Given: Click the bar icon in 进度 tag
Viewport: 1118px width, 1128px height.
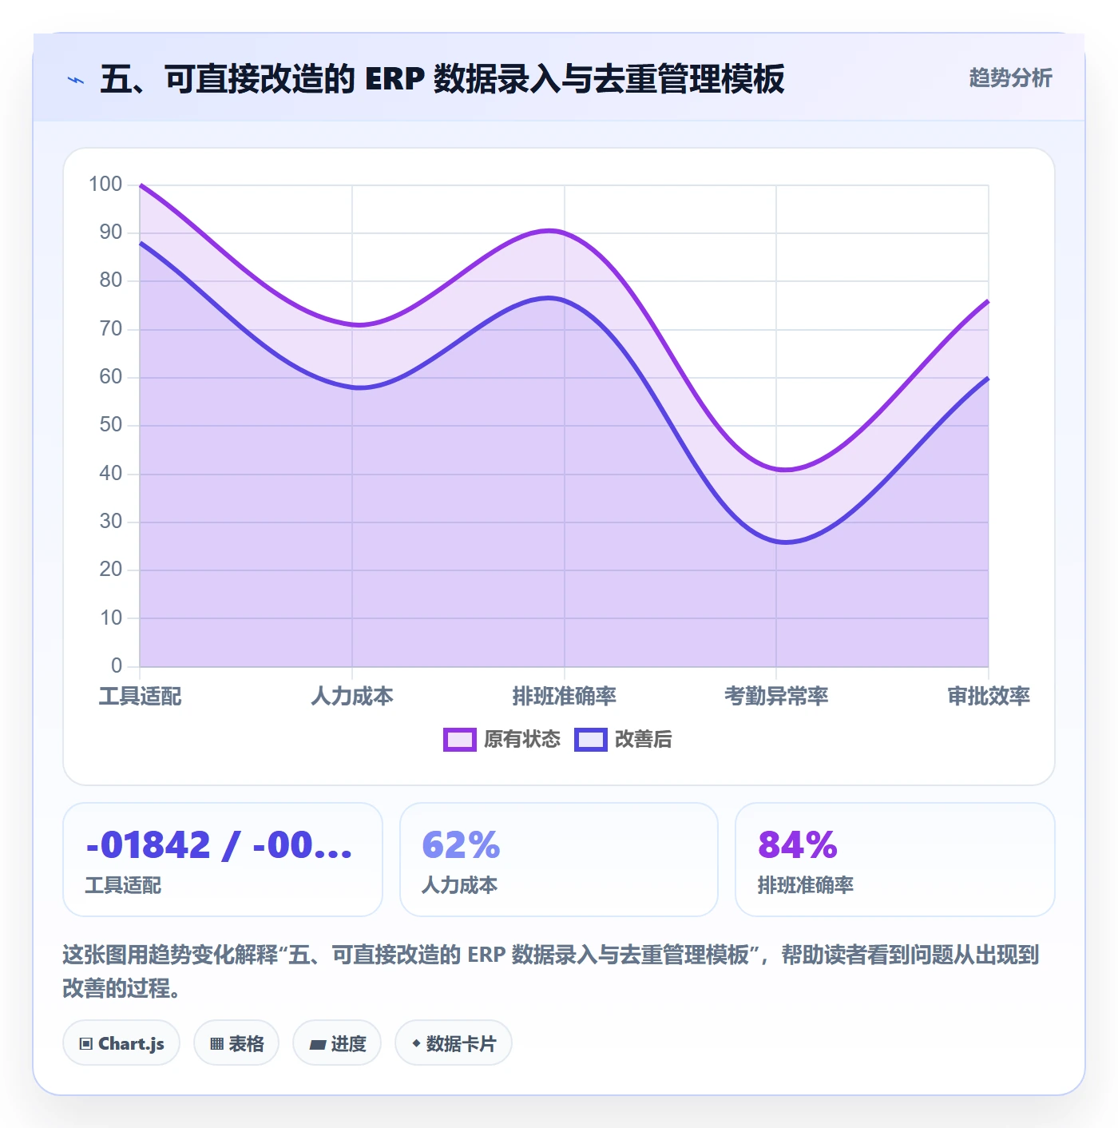Looking at the screenshot, I should tap(318, 1044).
